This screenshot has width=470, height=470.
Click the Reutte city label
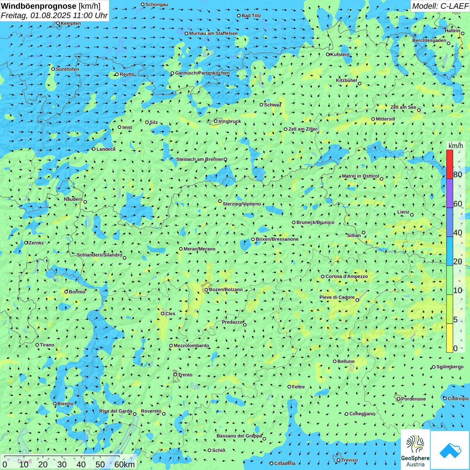[127, 74]
